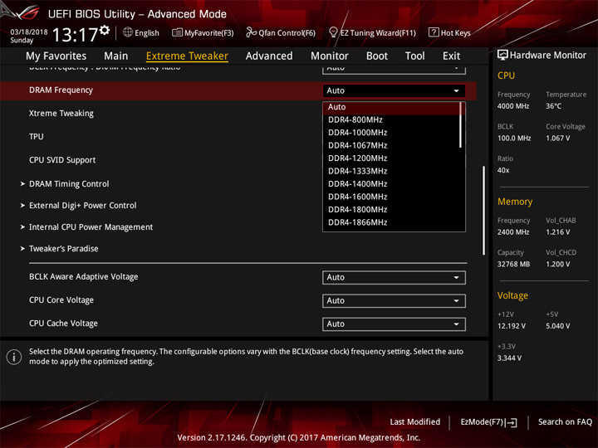Click memory capacity value 32768 MB
This screenshot has width=598, height=448.
pyautogui.click(x=514, y=265)
